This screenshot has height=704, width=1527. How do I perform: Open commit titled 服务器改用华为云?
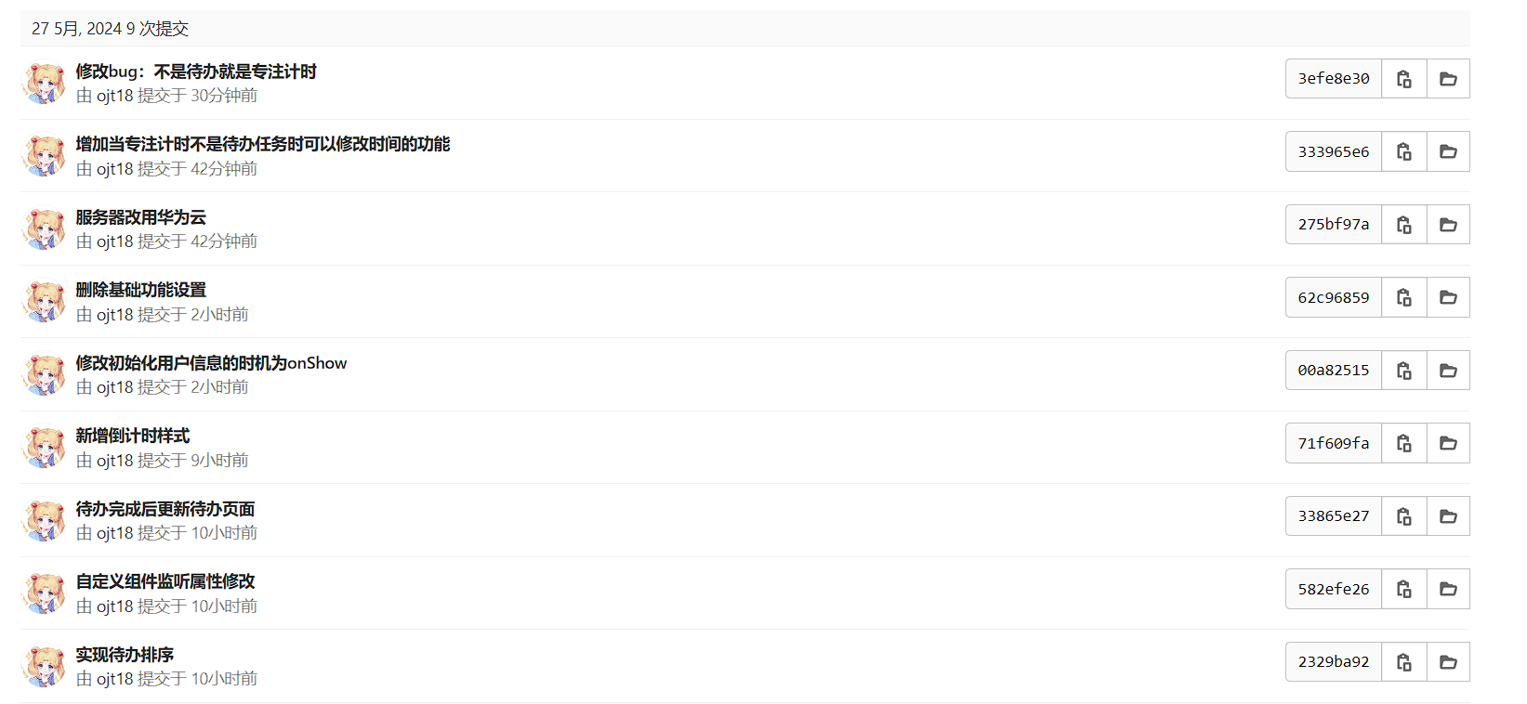pyautogui.click(x=141, y=217)
